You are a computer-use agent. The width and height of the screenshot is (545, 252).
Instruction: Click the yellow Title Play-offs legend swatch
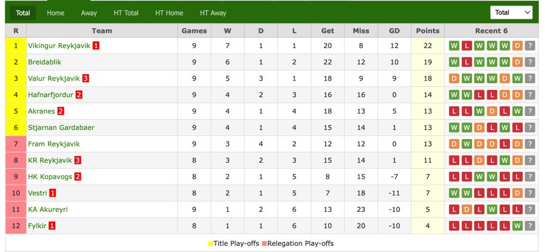(210, 243)
